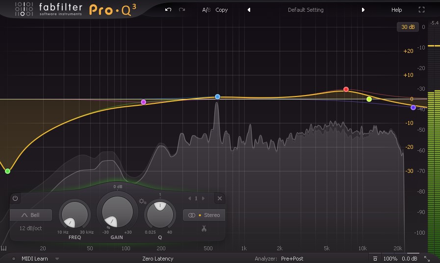Screen dimensions: 440x263
Task: Go to previous band with left arrow
Action: pyautogui.click(x=189, y=198)
